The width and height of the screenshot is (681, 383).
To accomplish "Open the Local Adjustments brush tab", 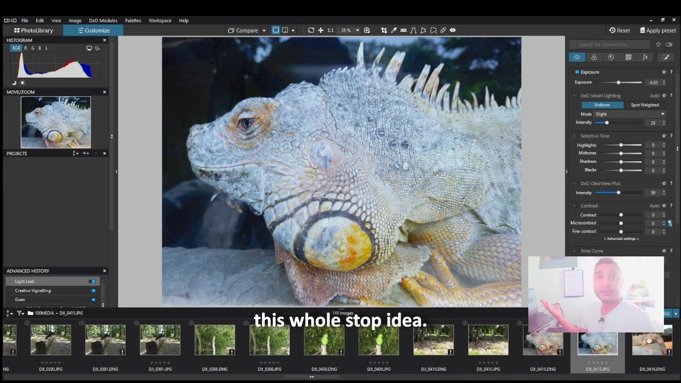I will [666, 57].
